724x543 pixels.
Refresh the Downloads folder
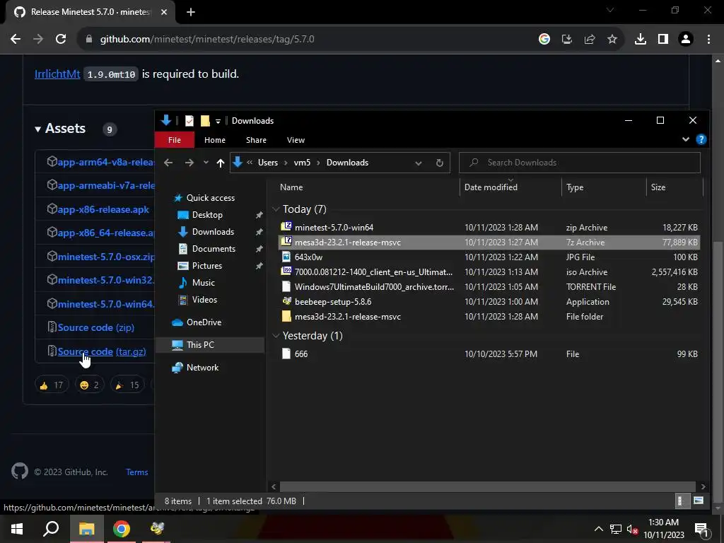click(440, 163)
